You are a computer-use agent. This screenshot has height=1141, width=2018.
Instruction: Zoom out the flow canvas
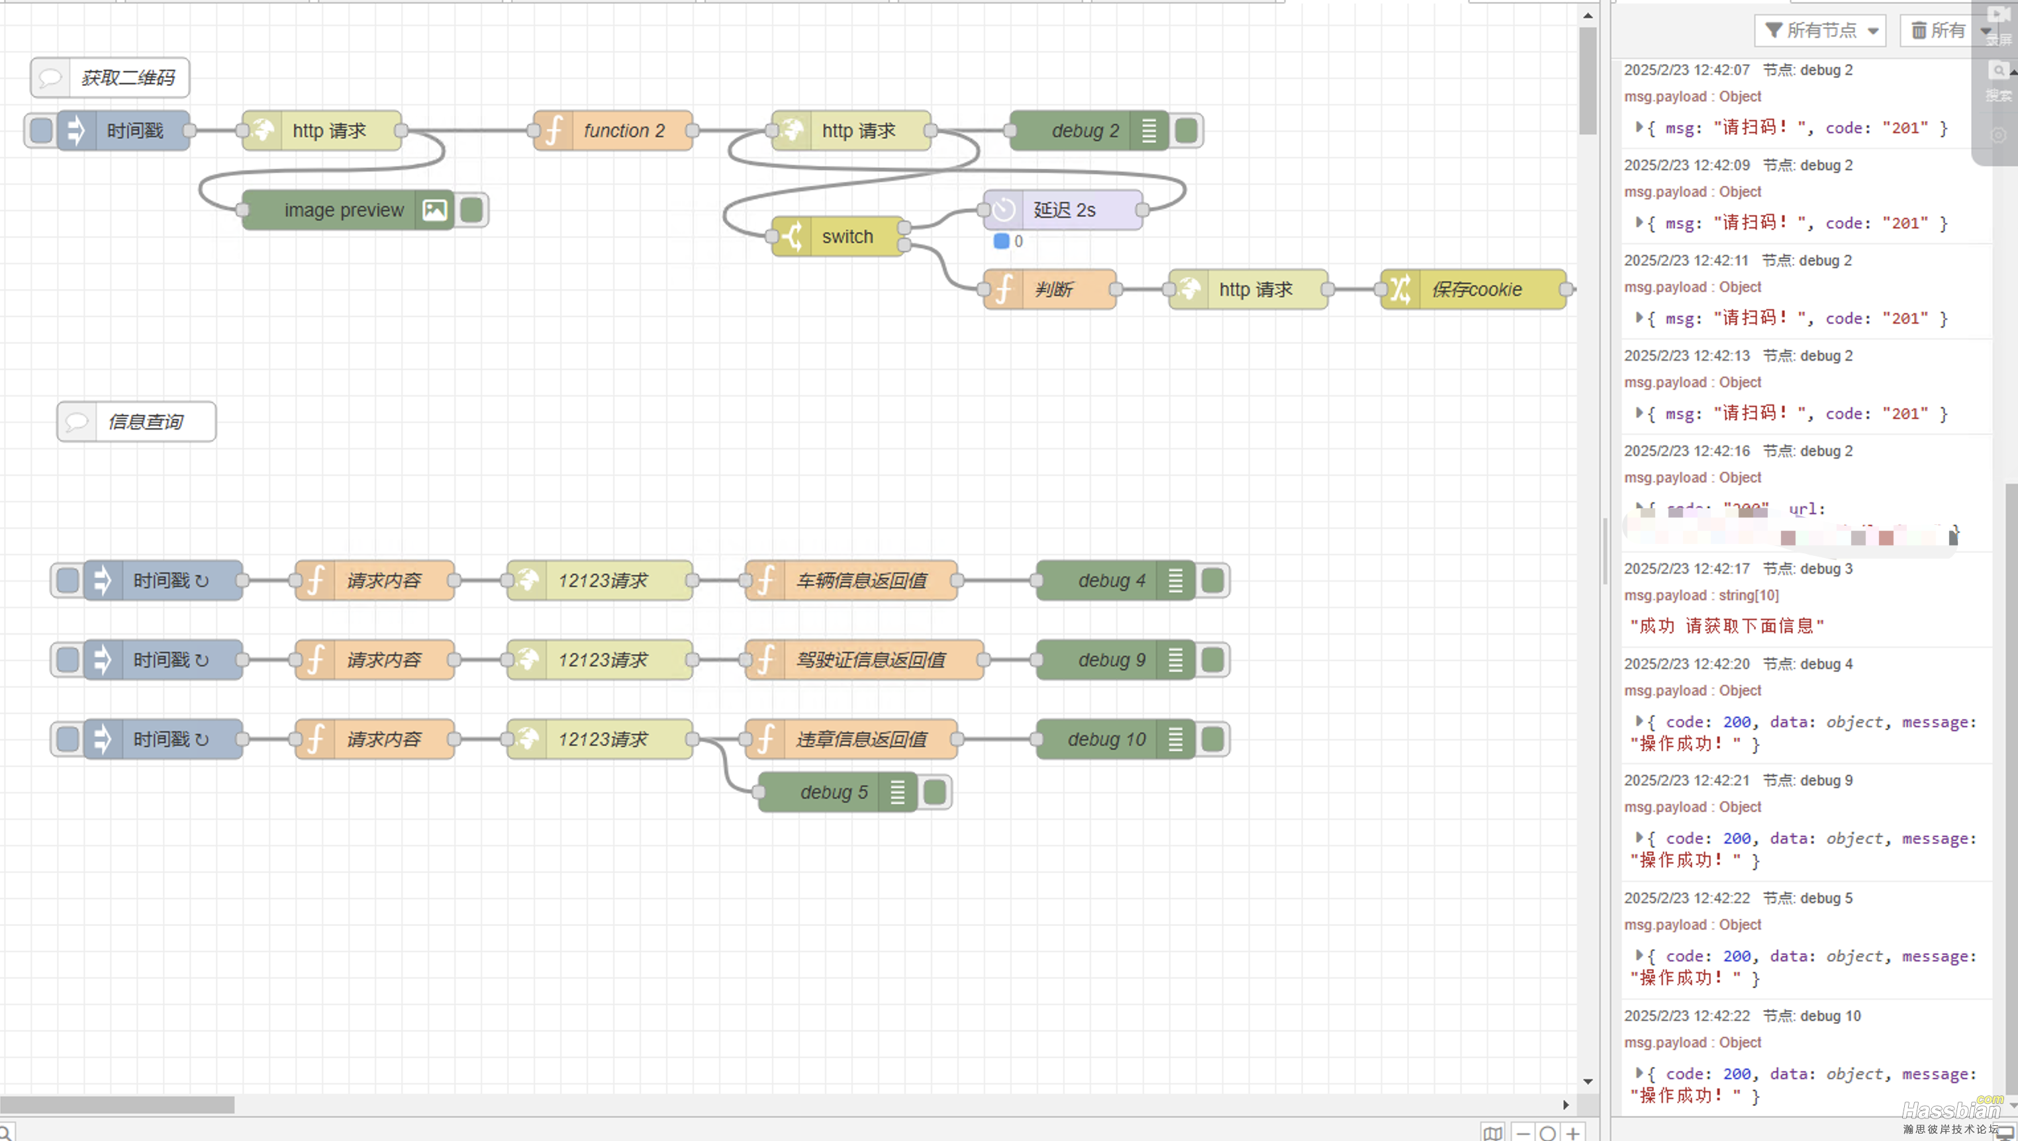[x=1523, y=1133]
